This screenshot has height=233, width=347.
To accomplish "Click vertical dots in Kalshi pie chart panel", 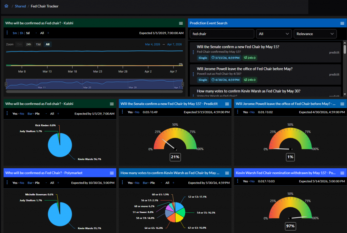I will tap(7, 114).
